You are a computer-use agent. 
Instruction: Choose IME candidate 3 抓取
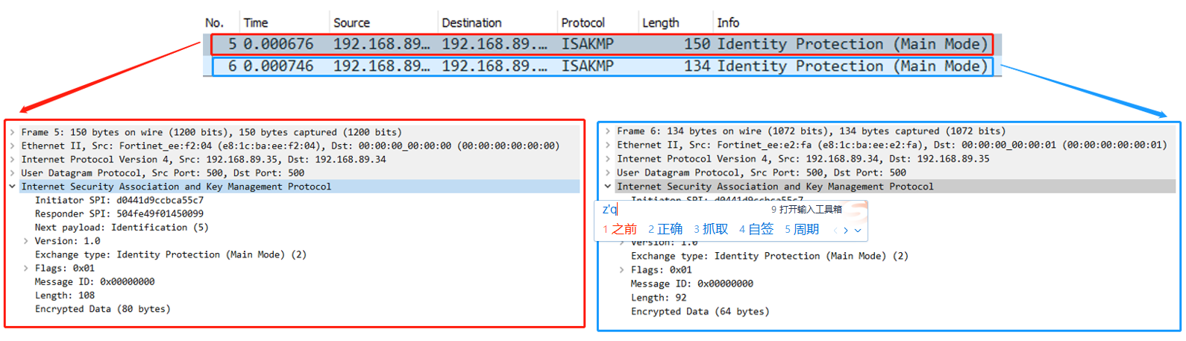click(711, 229)
